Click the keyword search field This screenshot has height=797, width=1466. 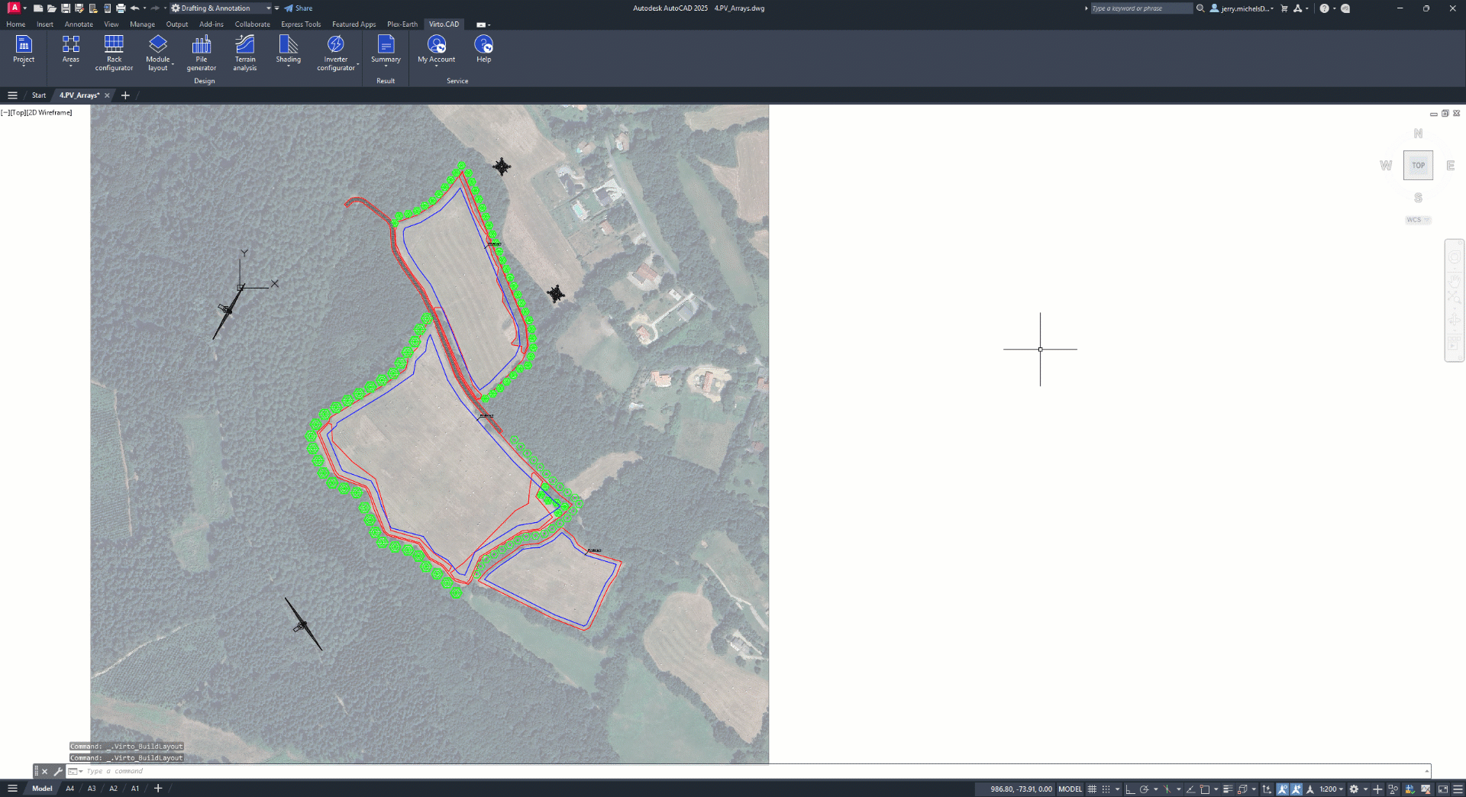(x=1141, y=8)
